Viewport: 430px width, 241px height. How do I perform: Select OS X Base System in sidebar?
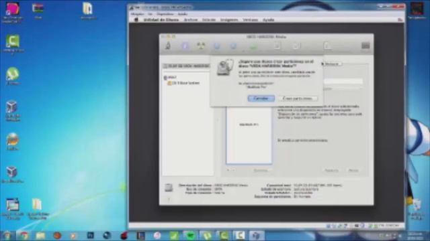[x=183, y=83]
